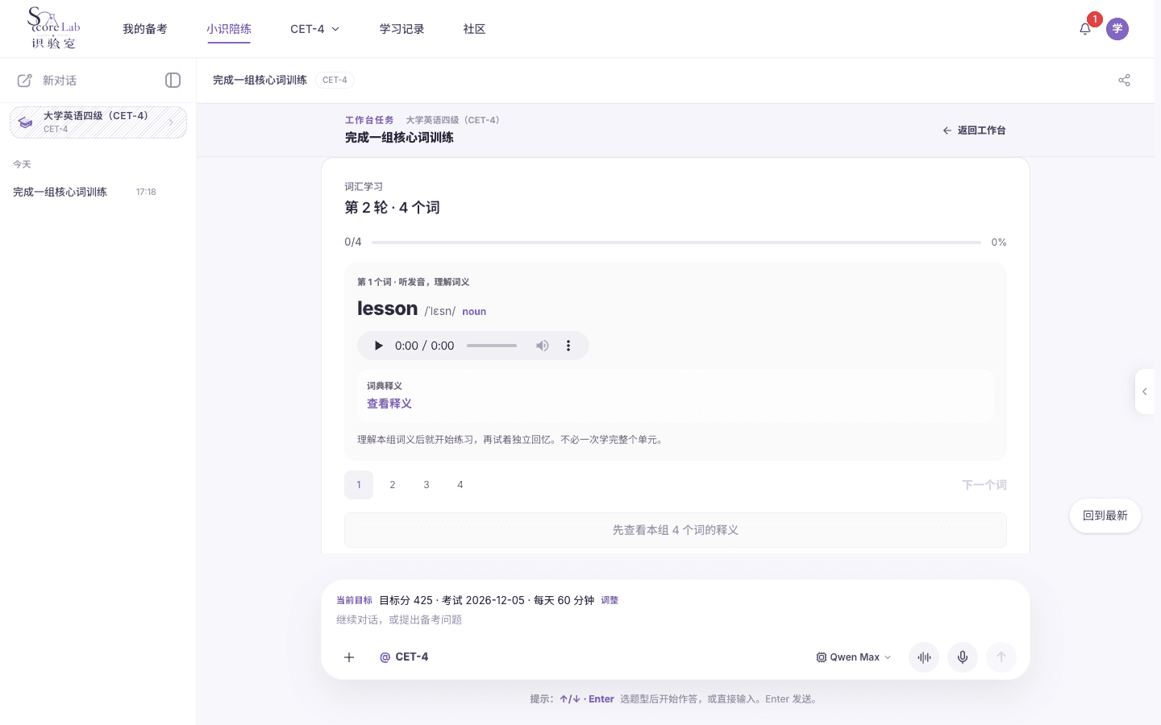Click 先查看本组 4 个词的释义 button
1161x725 pixels.
676,530
